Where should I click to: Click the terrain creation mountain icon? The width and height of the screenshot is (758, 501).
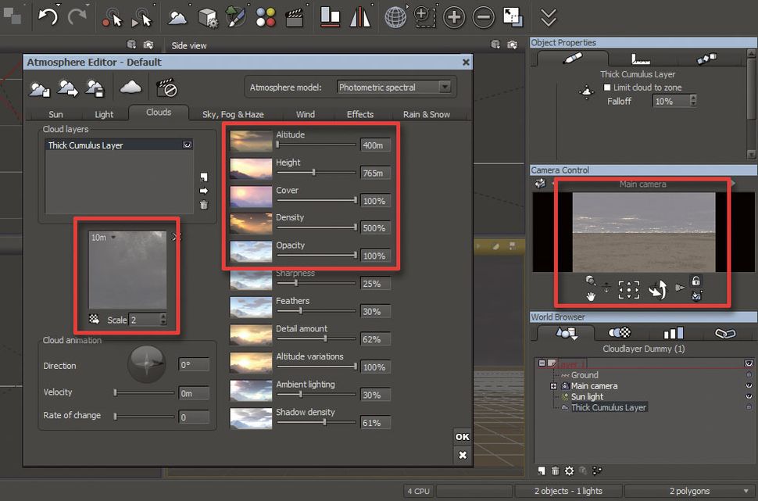[178, 16]
